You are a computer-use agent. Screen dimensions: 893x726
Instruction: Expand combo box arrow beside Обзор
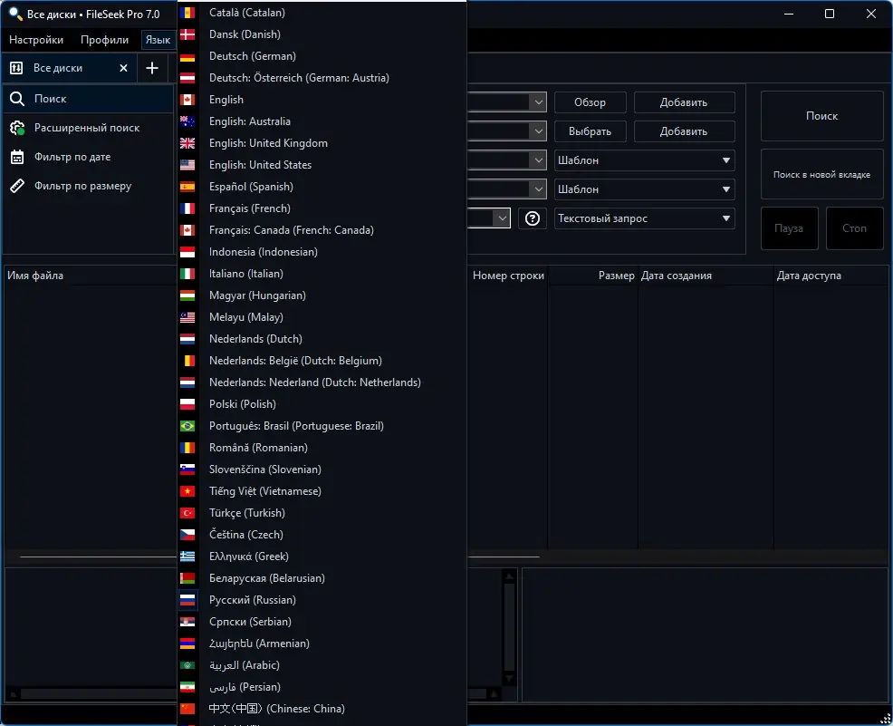(538, 102)
